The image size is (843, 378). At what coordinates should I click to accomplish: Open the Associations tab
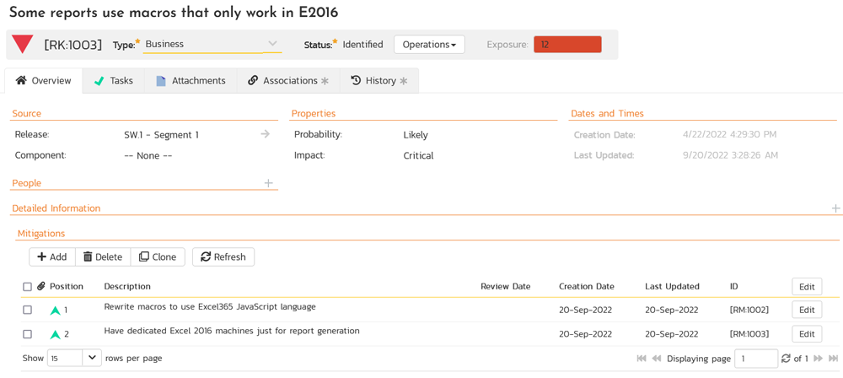click(288, 81)
